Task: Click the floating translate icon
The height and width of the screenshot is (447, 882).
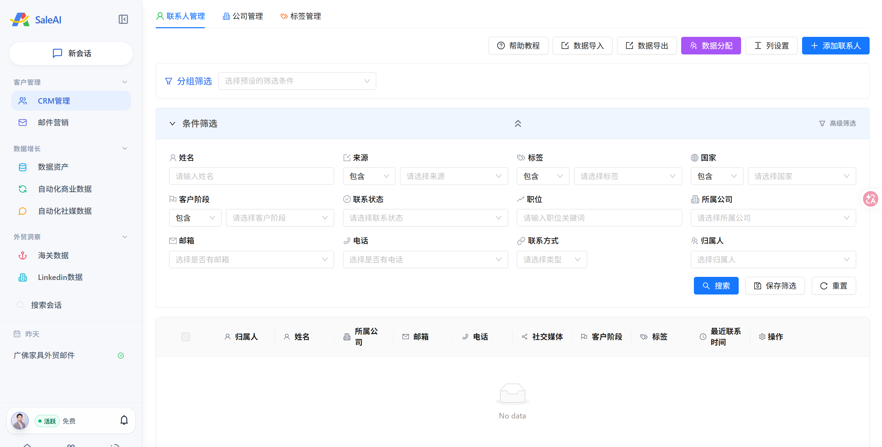Action: coord(870,199)
